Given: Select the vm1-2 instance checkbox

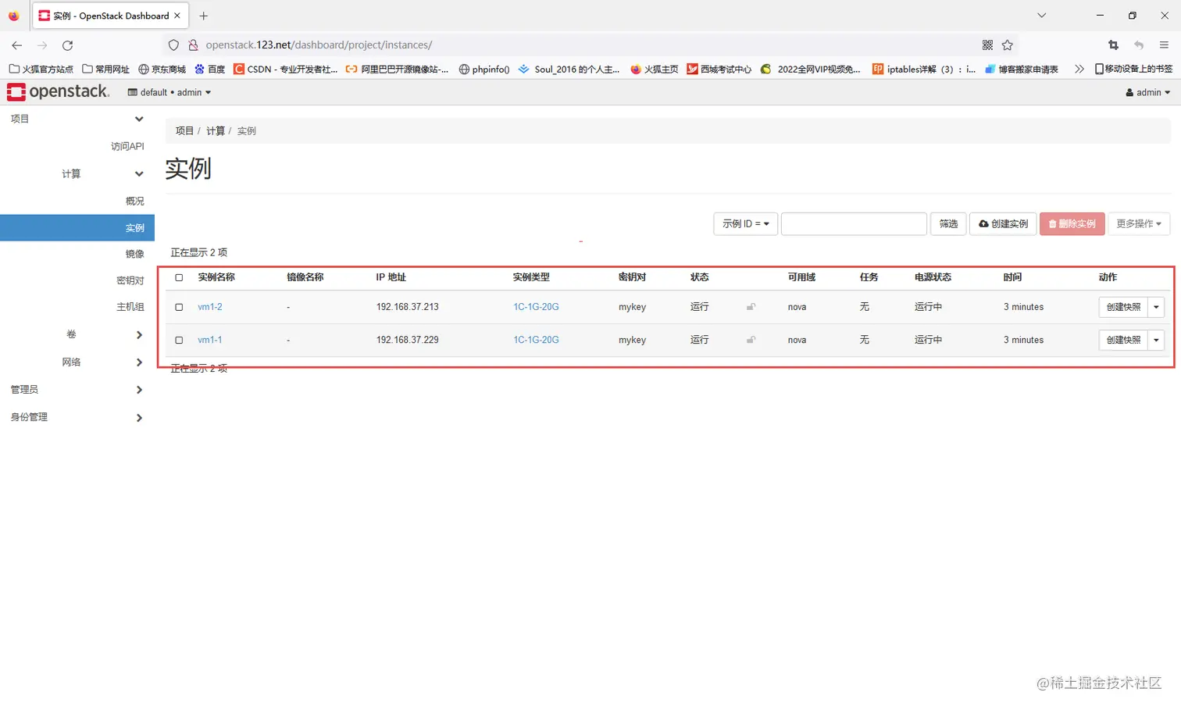Looking at the screenshot, I should pos(179,307).
